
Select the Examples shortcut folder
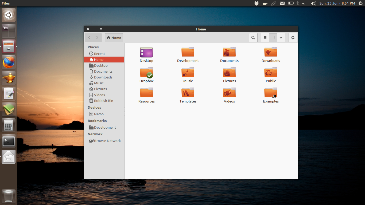pos(271,93)
